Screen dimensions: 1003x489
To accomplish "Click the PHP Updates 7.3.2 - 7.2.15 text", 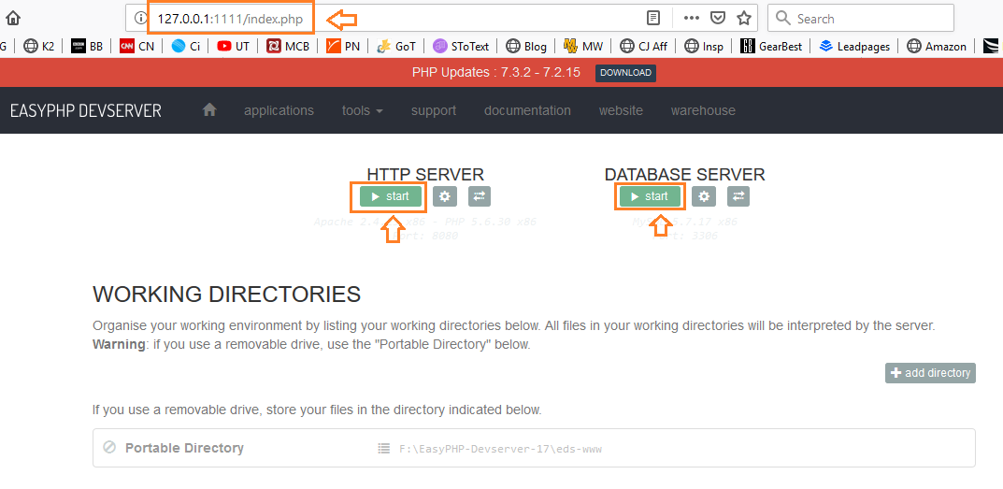I will [x=496, y=72].
